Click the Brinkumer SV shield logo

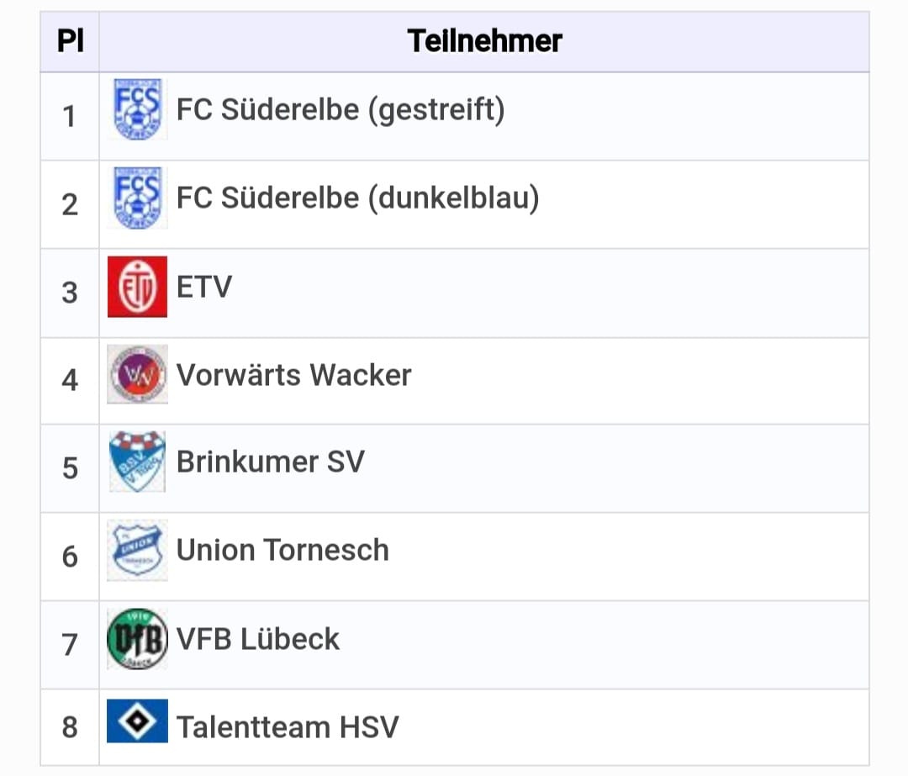pos(137,462)
